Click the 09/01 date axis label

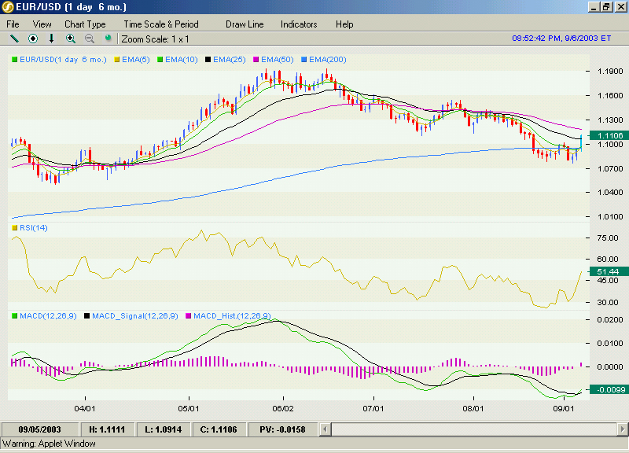coord(564,409)
